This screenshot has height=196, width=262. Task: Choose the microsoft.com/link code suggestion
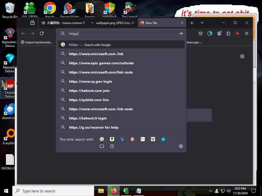coord(121,72)
